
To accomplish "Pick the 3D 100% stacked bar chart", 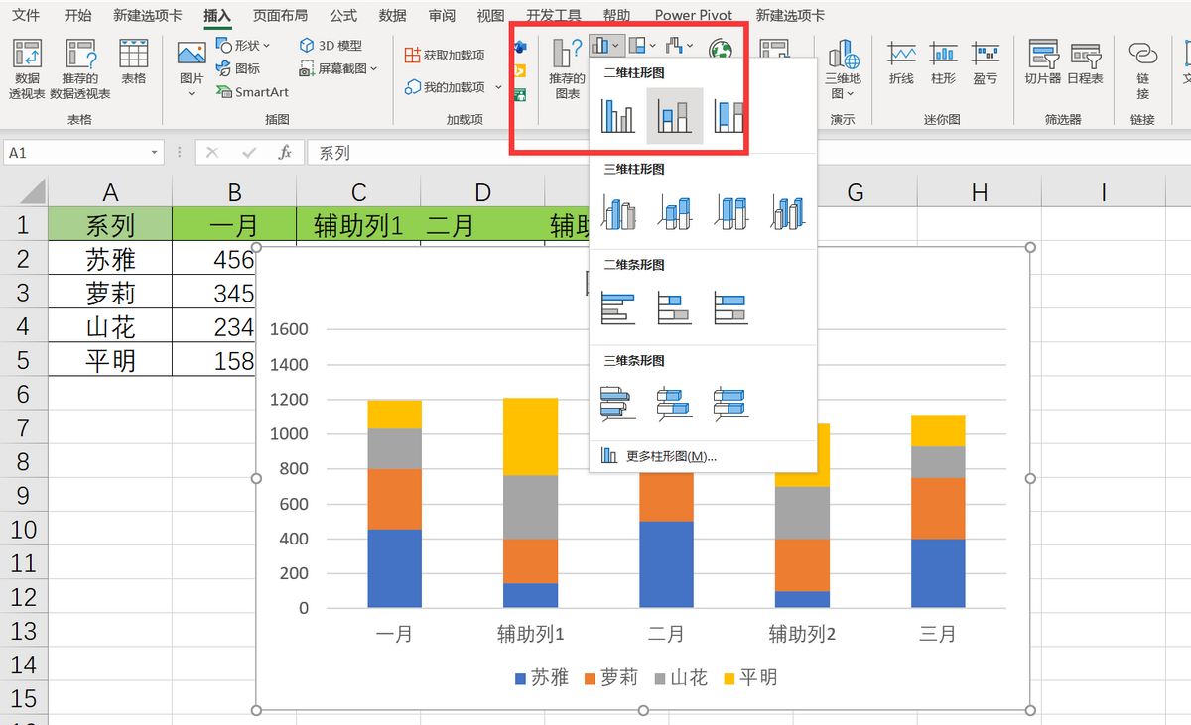I will click(x=730, y=403).
